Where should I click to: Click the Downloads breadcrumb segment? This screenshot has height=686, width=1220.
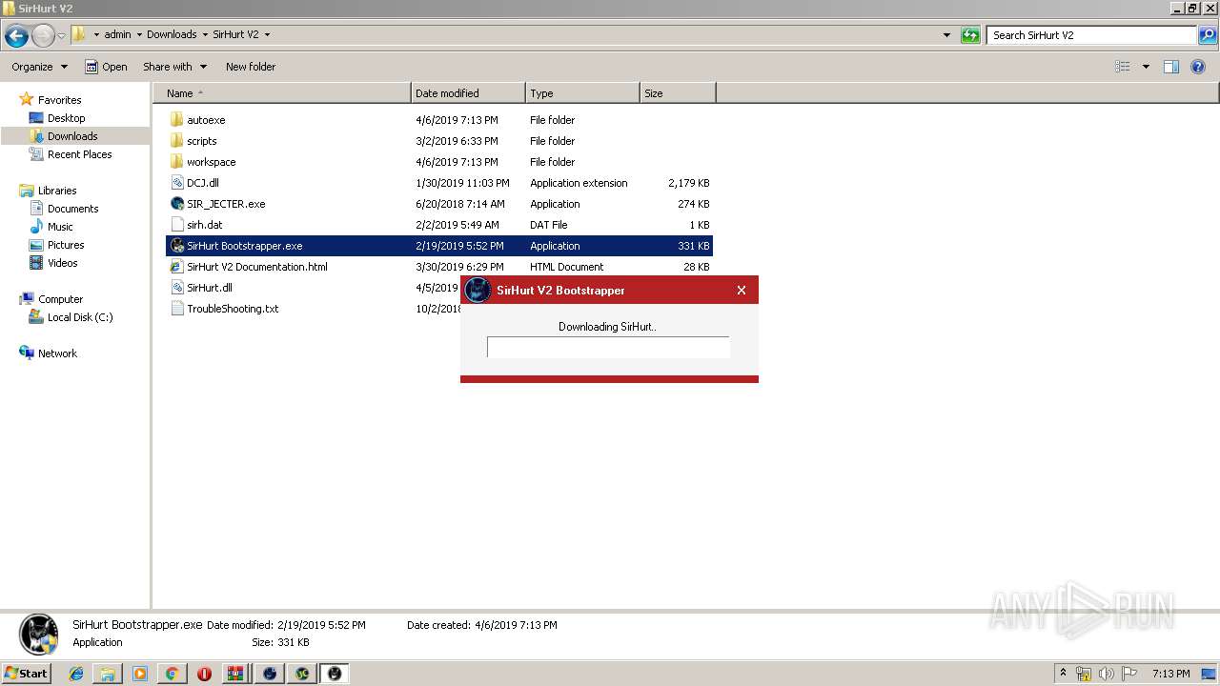[172, 35]
